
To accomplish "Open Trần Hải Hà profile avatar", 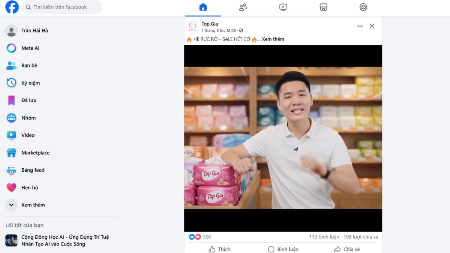I will click(x=11, y=31).
